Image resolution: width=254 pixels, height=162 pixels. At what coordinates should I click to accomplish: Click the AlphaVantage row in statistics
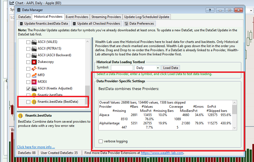pyautogui.click(x=165, y=125)
